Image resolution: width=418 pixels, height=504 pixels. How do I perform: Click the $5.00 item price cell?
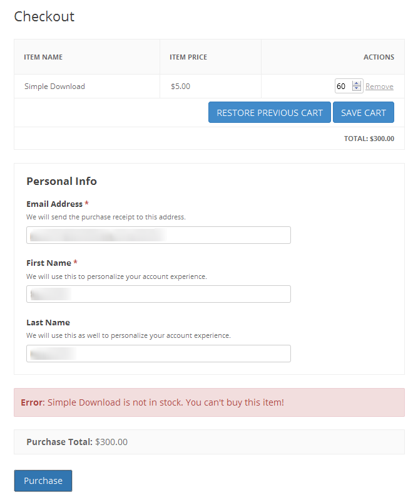(x=180, y=87)
